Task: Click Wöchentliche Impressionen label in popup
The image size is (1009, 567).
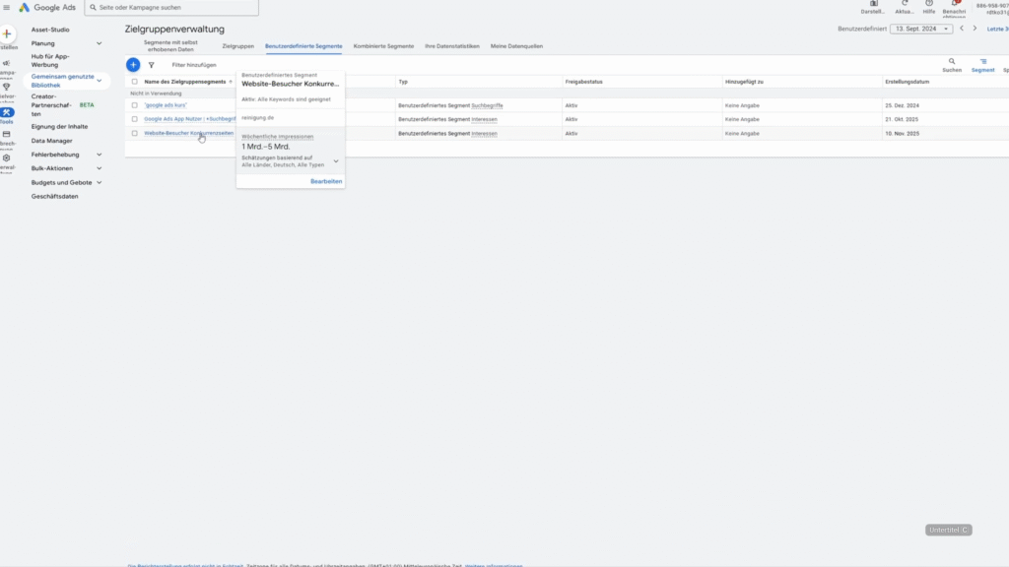Action: coord(277,136)
